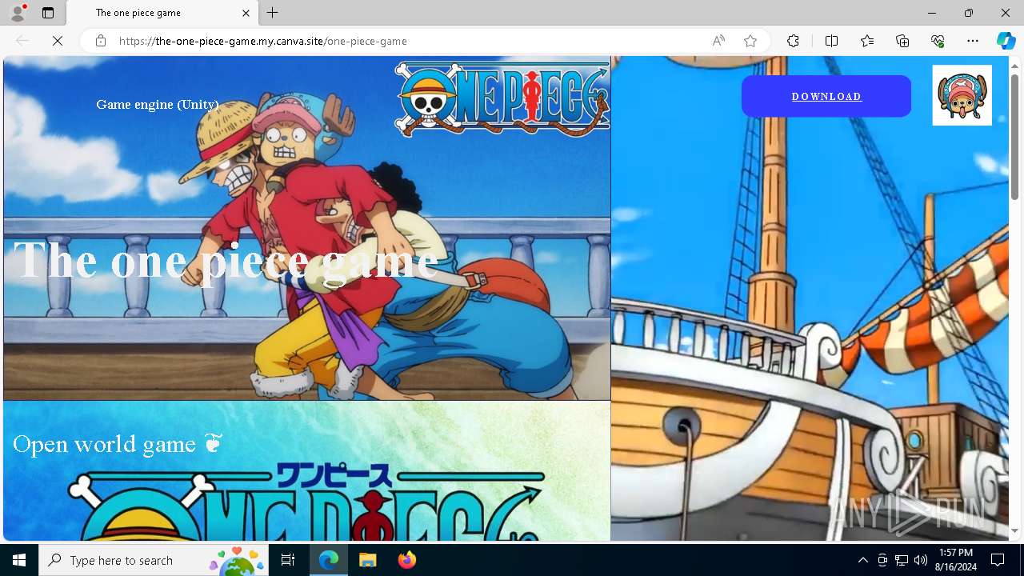Activate Read aloud icon

tap(718, 41)
